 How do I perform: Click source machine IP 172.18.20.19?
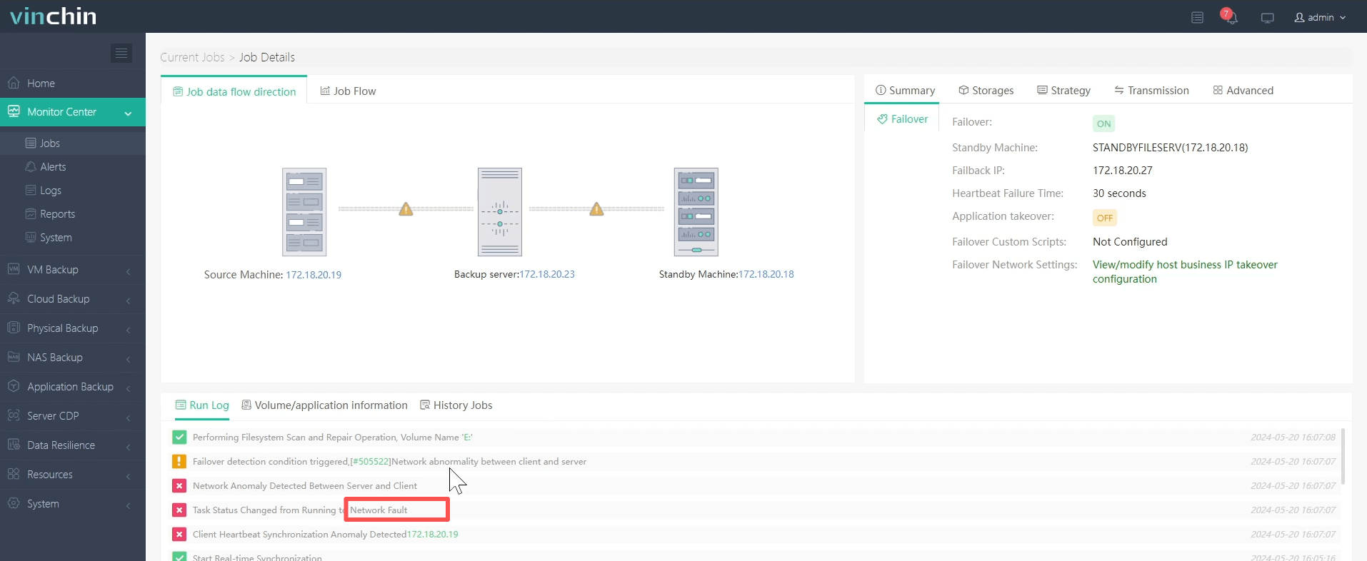pos(314,275)
